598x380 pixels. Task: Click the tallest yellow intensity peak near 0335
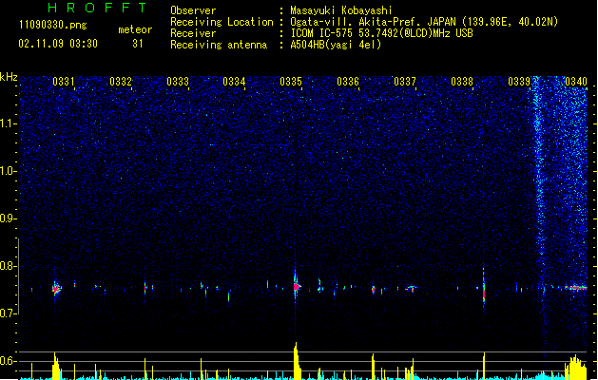297,360
